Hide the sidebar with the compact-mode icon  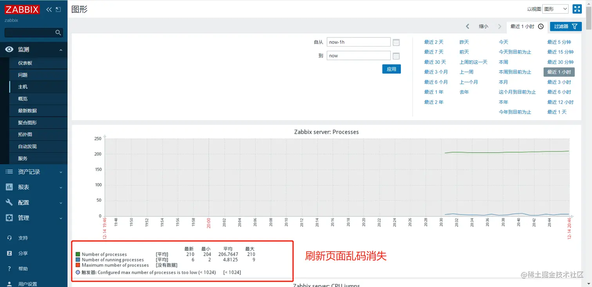[x=58, y=9]
